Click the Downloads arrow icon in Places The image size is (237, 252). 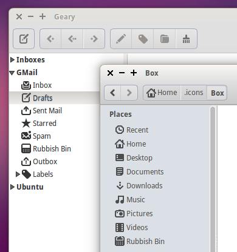(120, 185)
